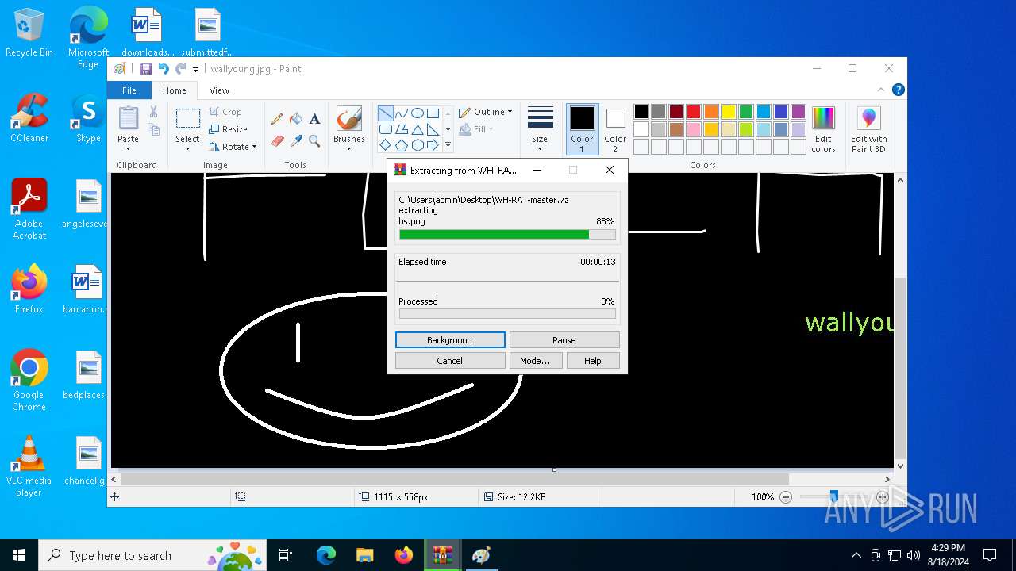Select the Rectangle shape
The height and width of the screenshot is (571, 1016).
433,113
